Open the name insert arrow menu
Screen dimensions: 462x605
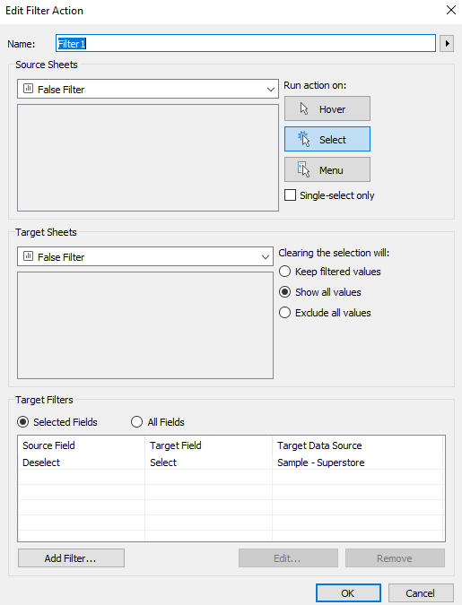pyautogui.click(x=447, y=44)
